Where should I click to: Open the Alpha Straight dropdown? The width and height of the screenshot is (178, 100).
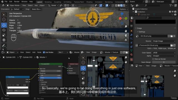164,56
